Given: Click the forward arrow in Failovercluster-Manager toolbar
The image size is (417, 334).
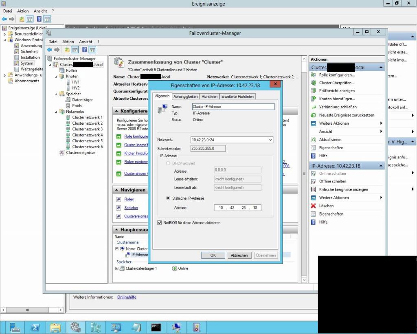Looking at the screenshot, I should tap(57, 50).
